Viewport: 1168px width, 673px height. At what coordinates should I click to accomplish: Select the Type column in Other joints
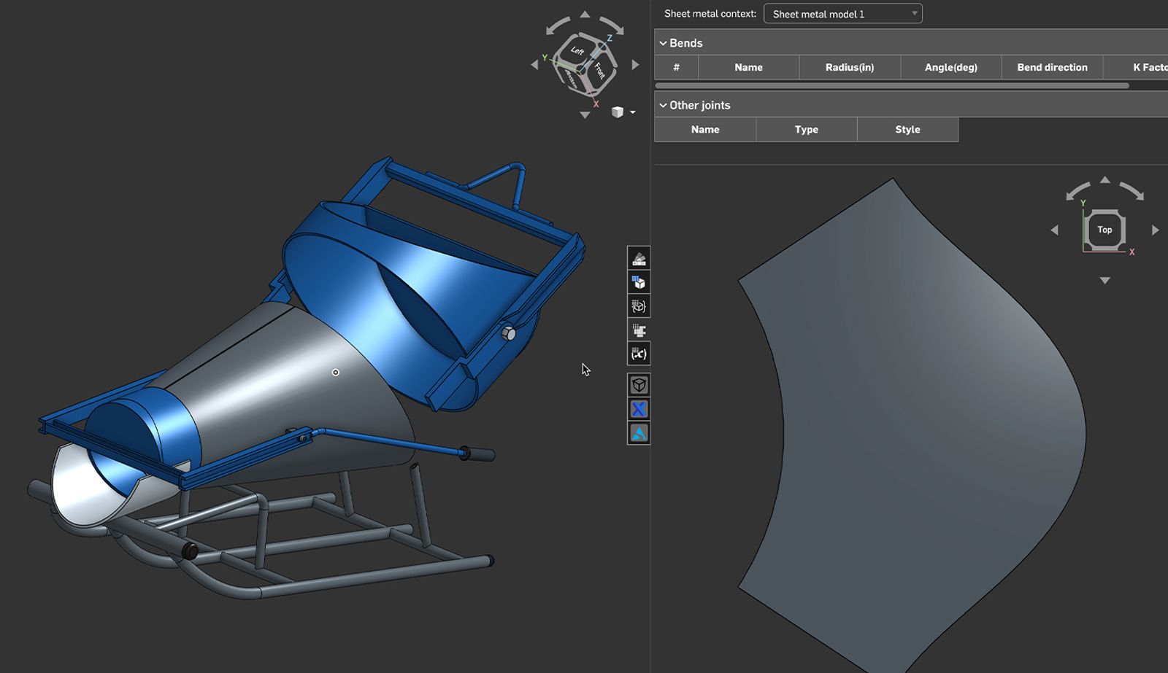tap(806, 129)
